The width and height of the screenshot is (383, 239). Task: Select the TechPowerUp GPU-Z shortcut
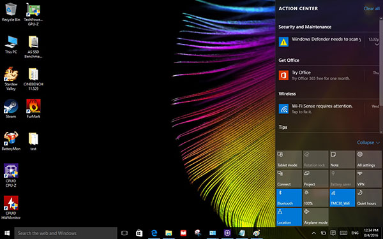coord(33,14)
